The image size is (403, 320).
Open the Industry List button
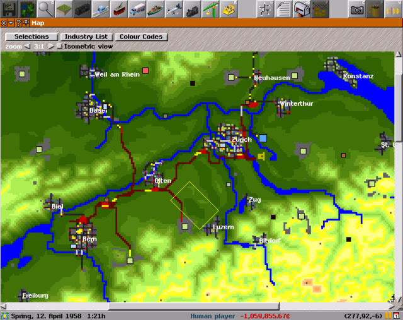point(86,37)
